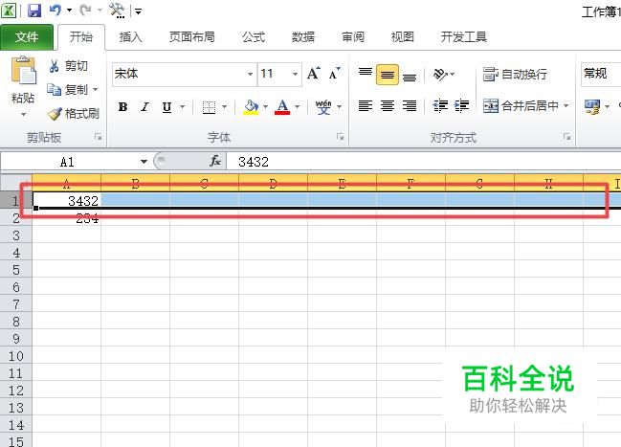621x447 pixels.
Task: Toggle Italic formatting
Action: tap(144, 106)
